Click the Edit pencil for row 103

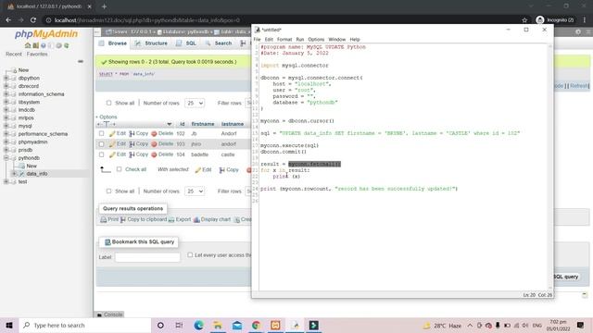(112, 144)
